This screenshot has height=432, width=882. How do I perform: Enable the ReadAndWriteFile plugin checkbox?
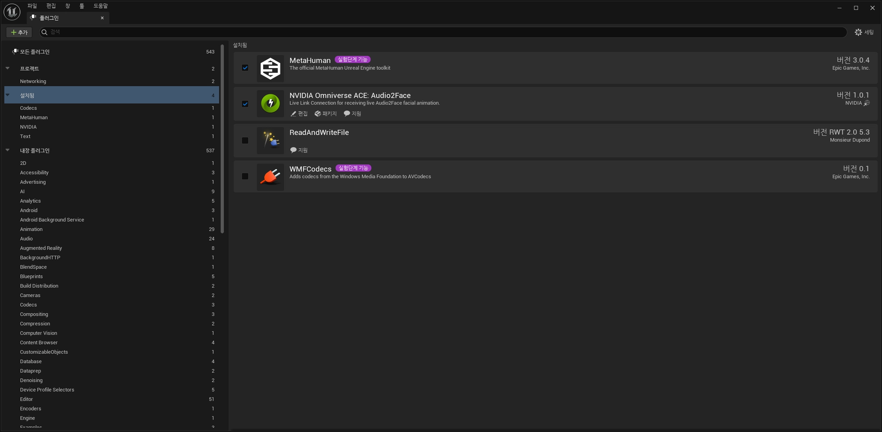click(x=245, y=140)
